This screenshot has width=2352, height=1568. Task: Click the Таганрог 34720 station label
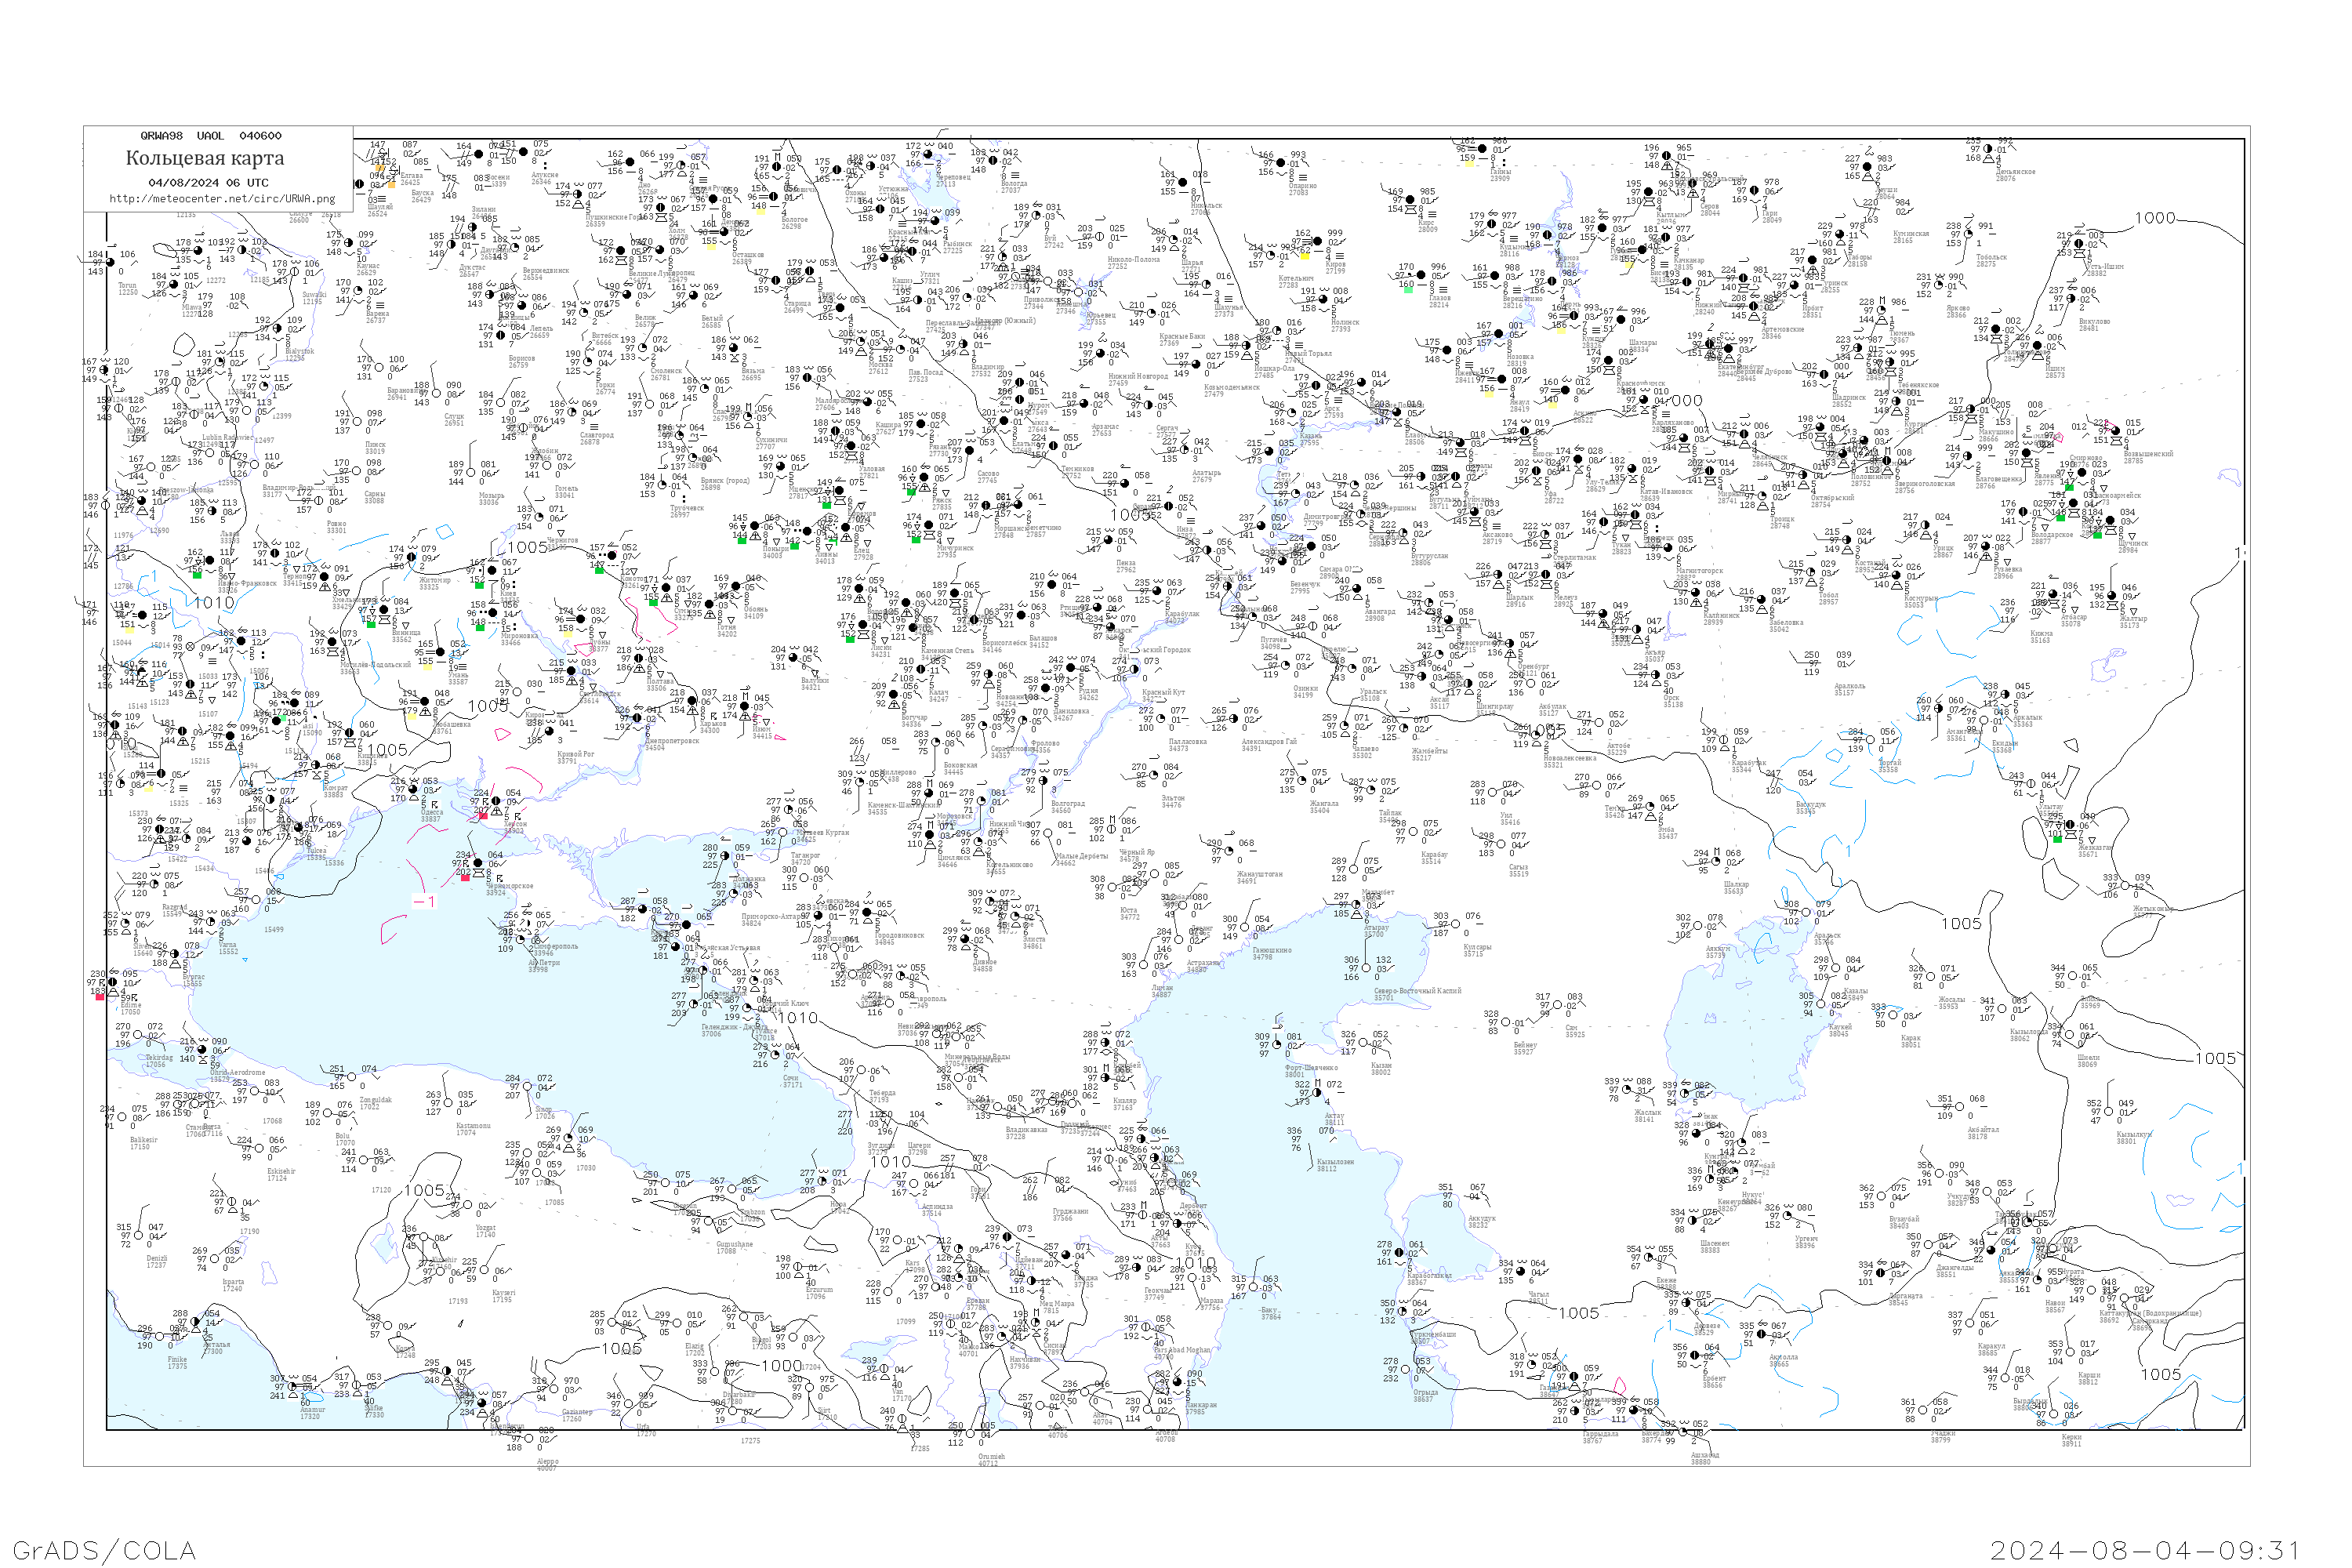pos(805,858)
